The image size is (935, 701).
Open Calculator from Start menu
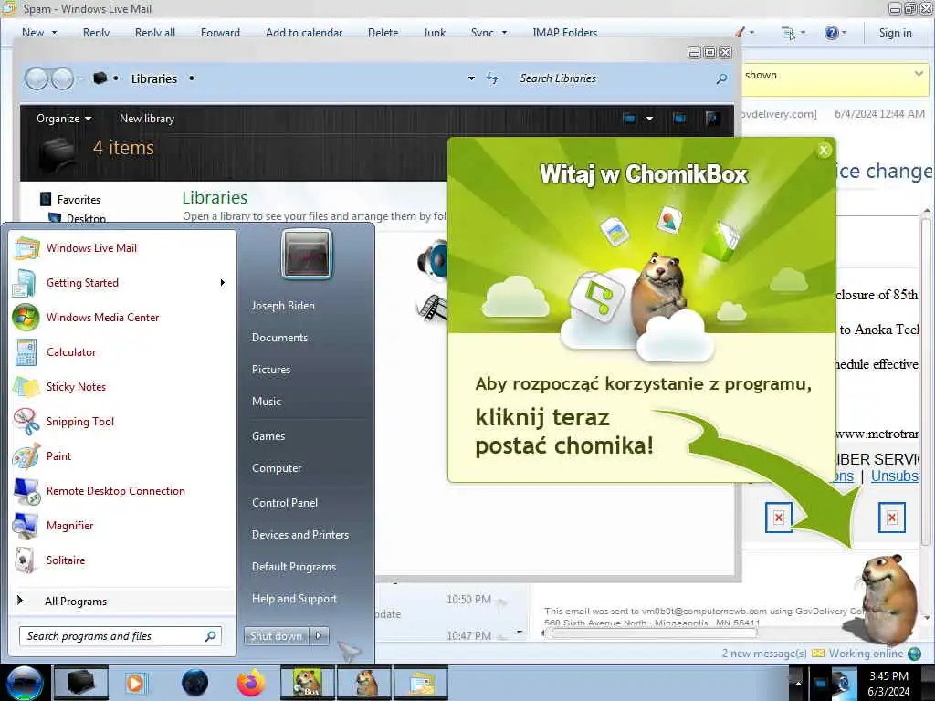[70, 351]
